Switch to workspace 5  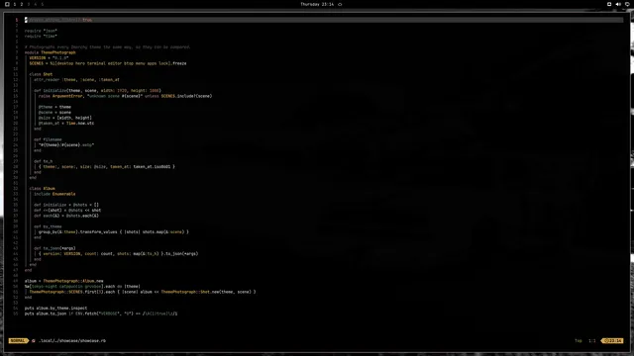click(42, 4)
